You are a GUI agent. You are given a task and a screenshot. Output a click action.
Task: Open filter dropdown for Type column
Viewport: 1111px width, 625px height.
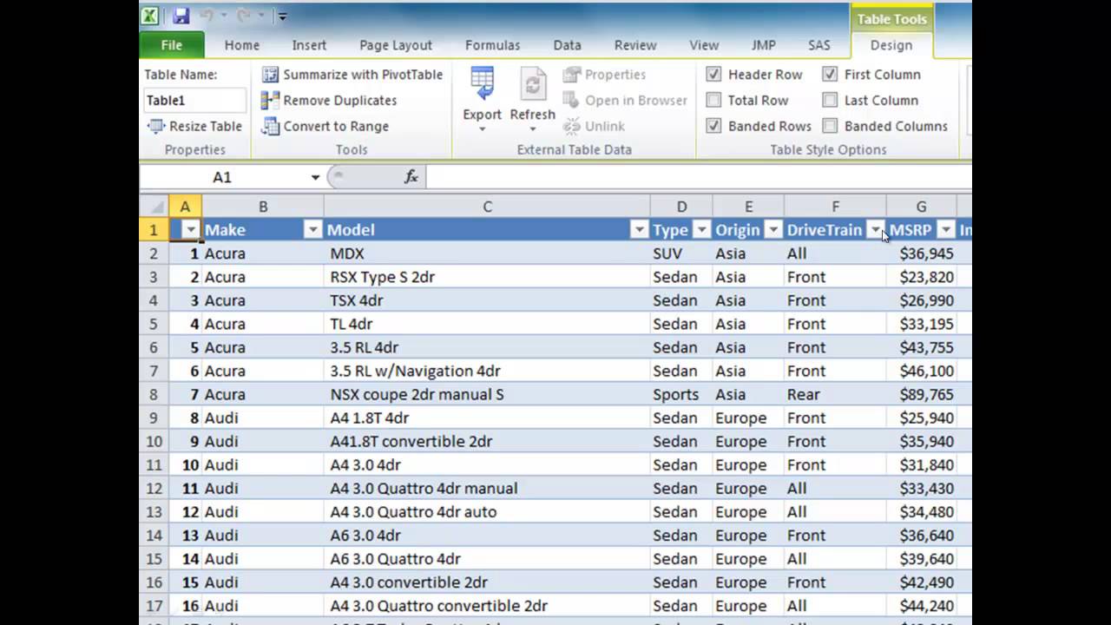coord(701,230)
